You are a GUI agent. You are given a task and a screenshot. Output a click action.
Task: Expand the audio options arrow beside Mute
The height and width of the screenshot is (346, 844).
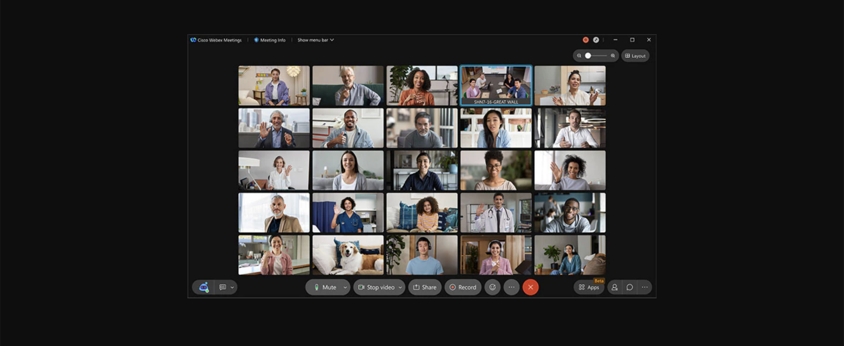coord(345,287)
